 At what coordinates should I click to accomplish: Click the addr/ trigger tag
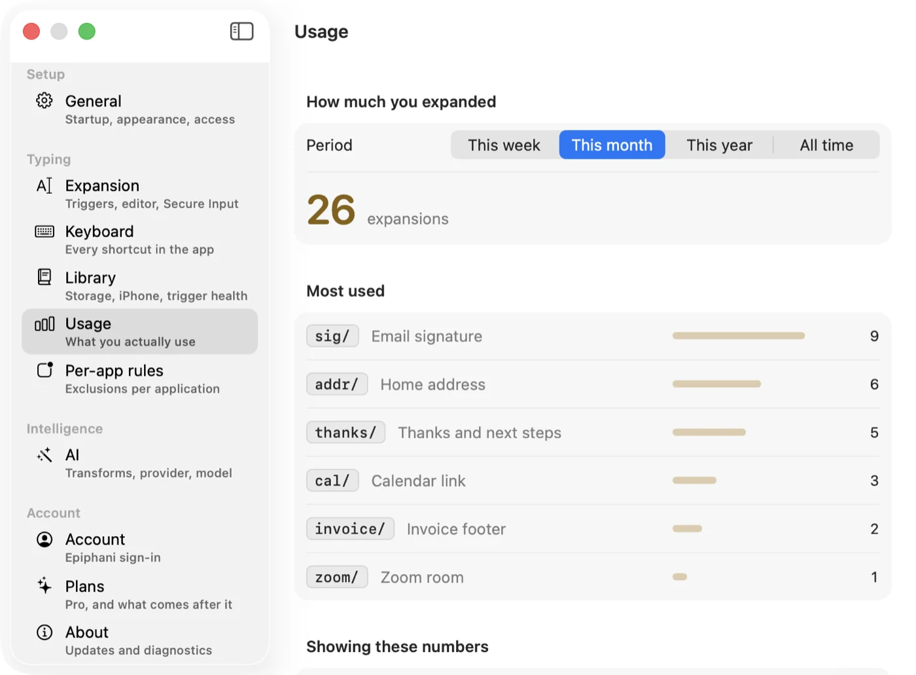[337, 384]
